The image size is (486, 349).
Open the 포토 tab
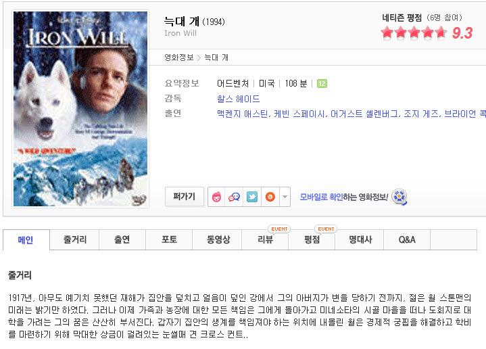point(169,239)
